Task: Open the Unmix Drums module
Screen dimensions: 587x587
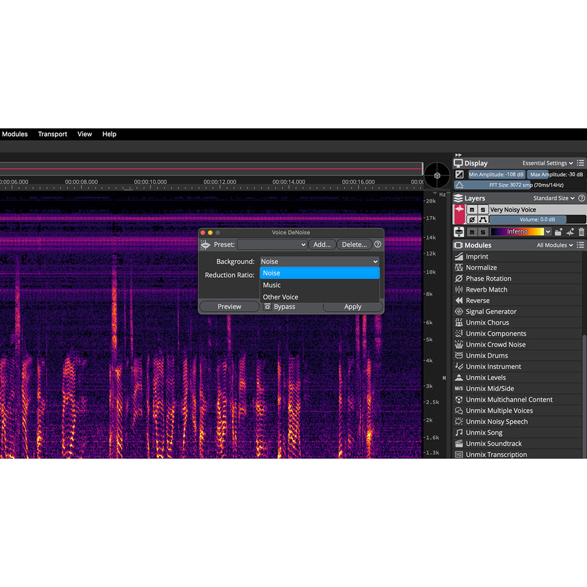Action: click(x=487, y=356)
